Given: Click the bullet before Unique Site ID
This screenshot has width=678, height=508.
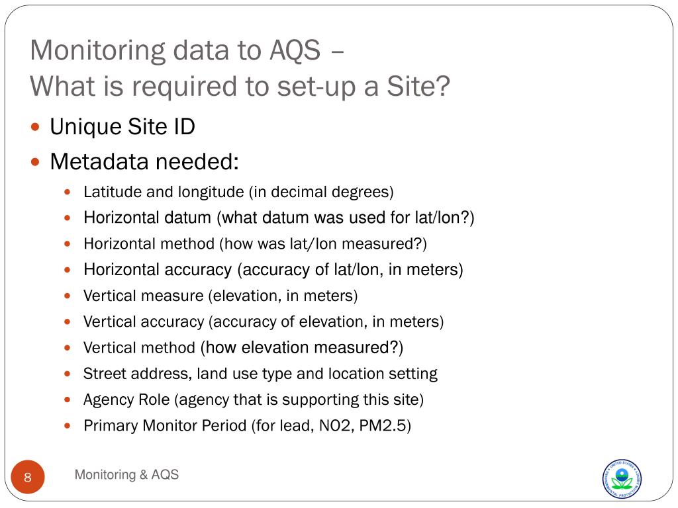Looking at the screenshot, I should coord(36,127).
